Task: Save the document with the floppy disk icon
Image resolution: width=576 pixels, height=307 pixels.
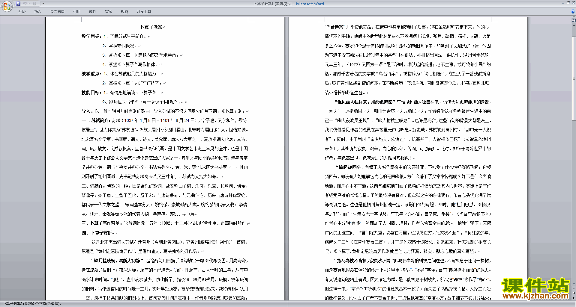Action: [18, 4]
